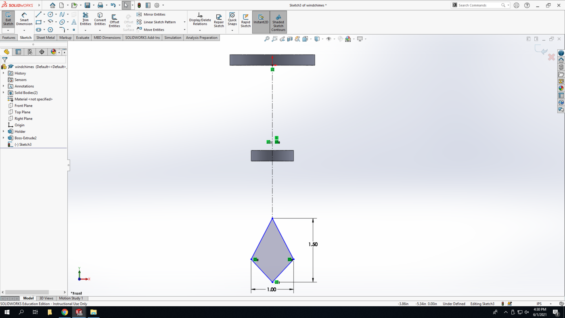Select the Spline sketch tool

point(62,15)
